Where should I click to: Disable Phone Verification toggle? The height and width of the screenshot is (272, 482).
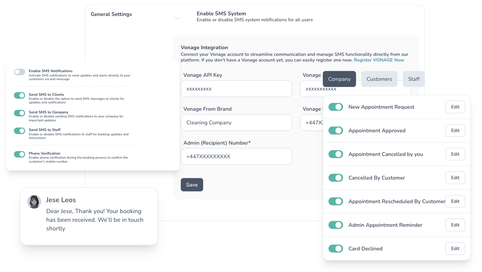(x=20, y=154)
